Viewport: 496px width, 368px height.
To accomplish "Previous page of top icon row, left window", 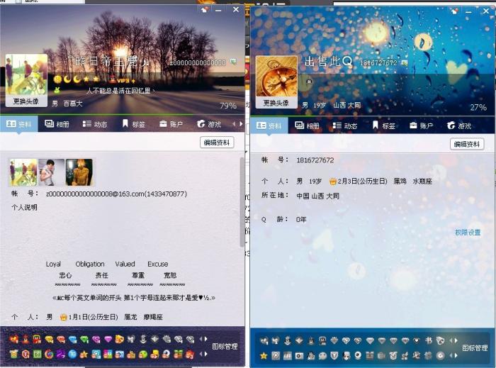I will tap(201, 339).
